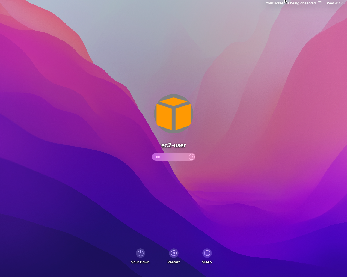Click the Restart icon button
Viewport: 347px width, 277px height.
tap(174, 253)
